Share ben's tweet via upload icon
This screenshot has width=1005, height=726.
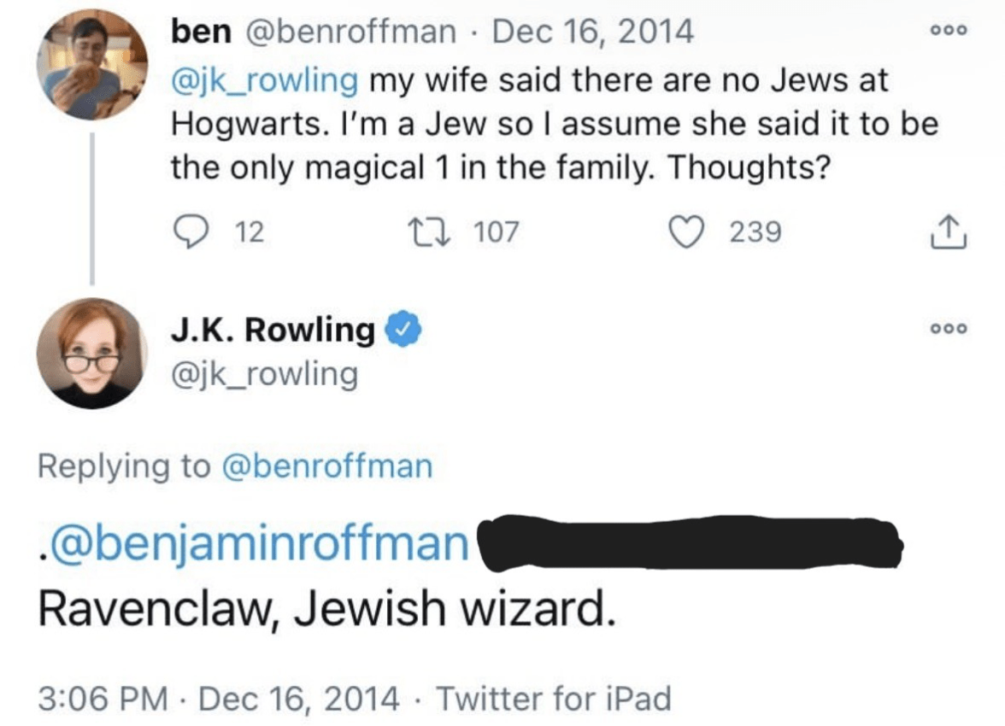click(948, 231)
